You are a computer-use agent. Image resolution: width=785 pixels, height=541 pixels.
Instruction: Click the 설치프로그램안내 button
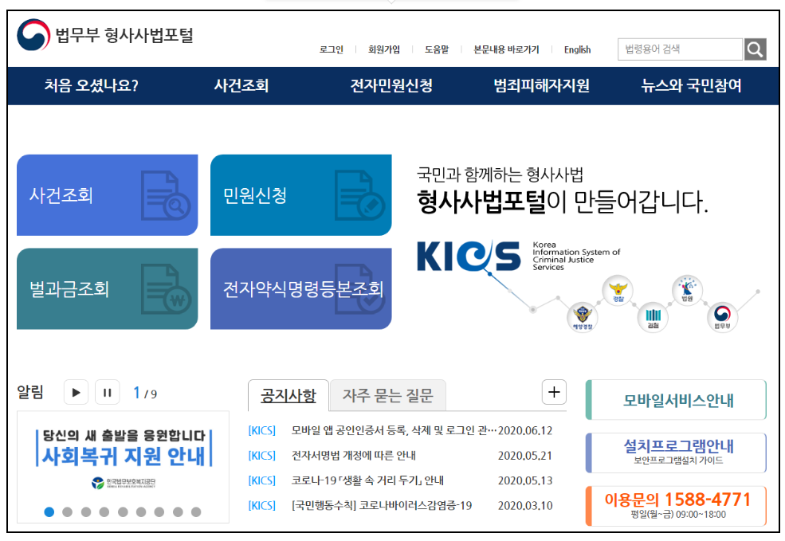(x=677, y=453)
